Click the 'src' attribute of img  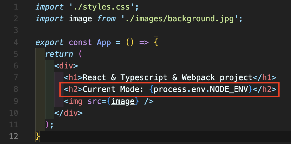click(x=95, y=101)
